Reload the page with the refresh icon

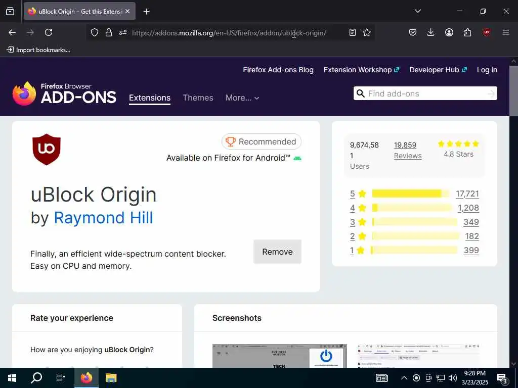click(49, 32)
